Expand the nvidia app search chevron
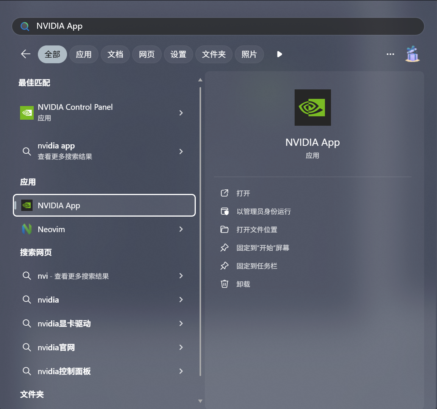 coord(181,151)
